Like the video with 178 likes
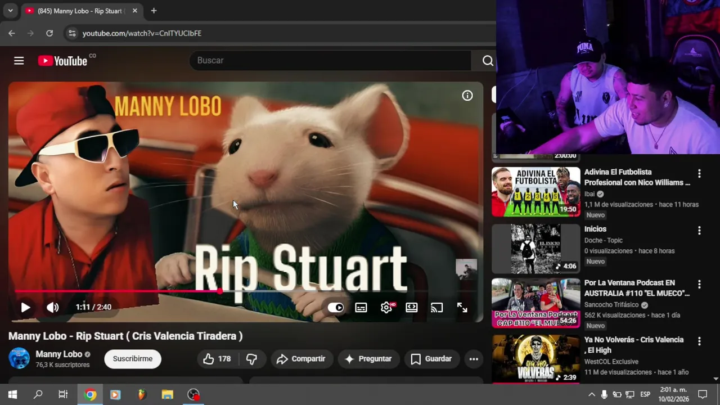The height and width of the screenshot is (405, 720). tap(217, 359)
